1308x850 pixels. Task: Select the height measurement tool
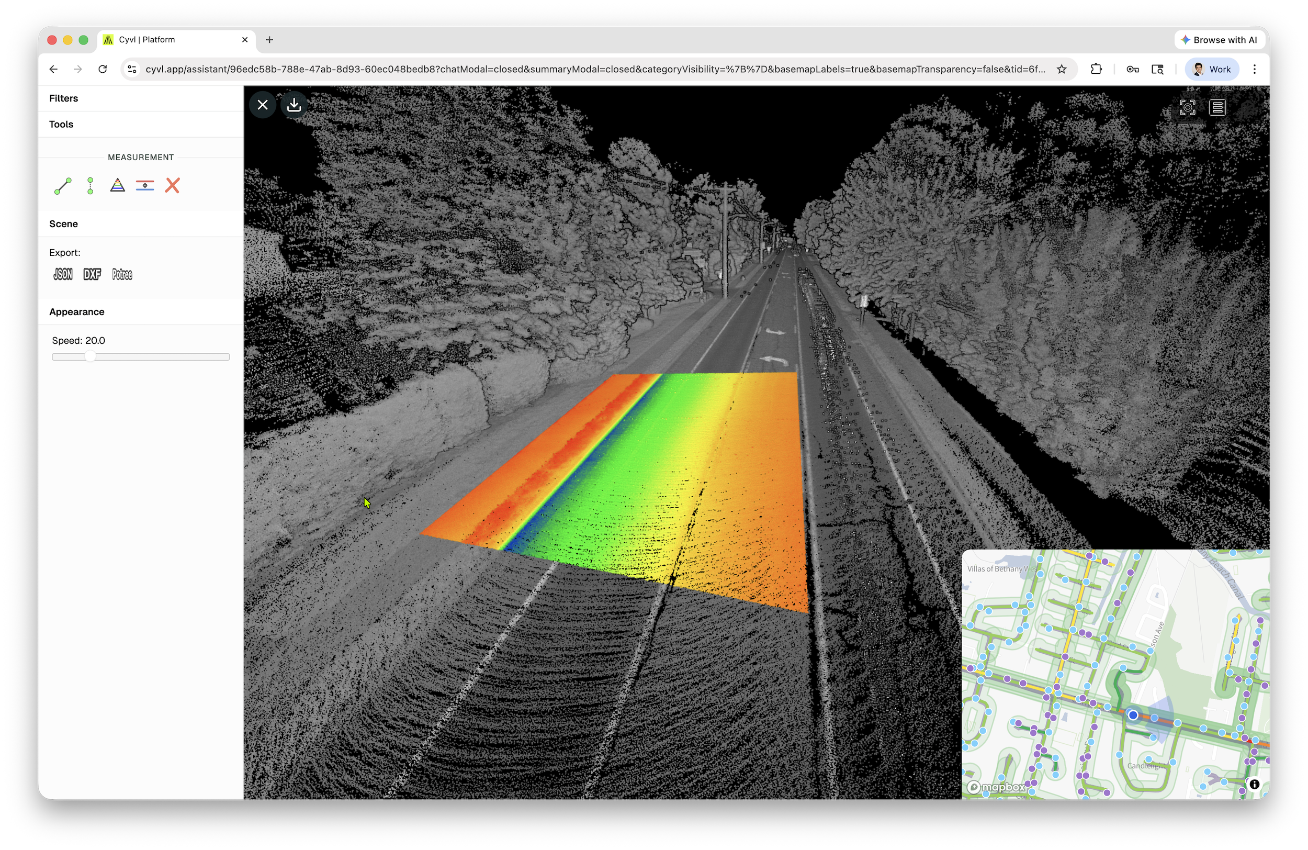[x=90, y=186]
